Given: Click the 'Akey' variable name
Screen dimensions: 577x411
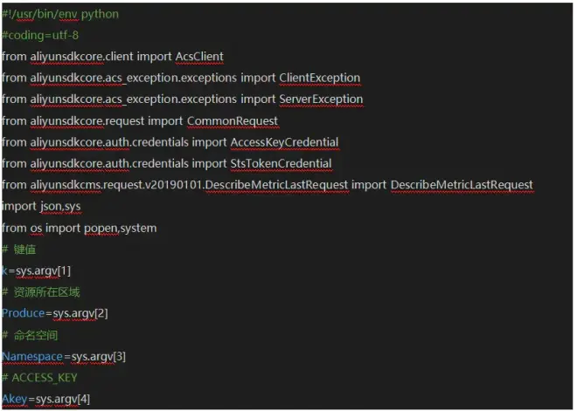Looking at the screenshot, I should coord(15,400).
